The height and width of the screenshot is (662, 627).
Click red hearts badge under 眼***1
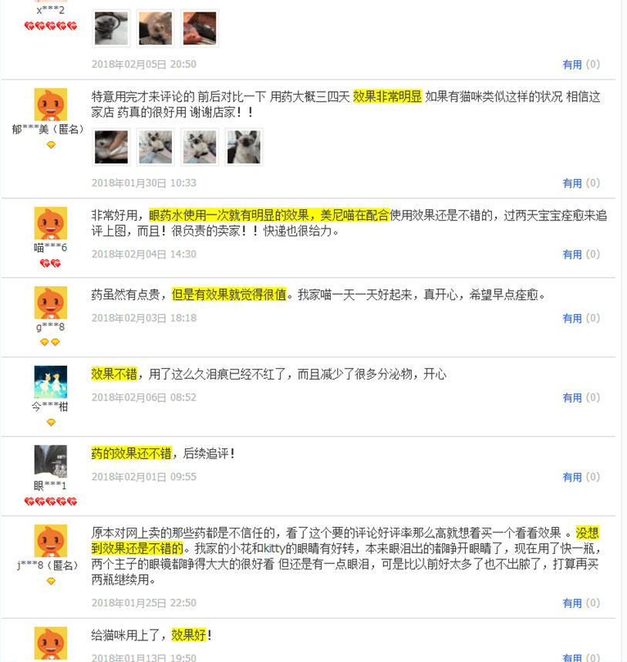(x=51, y=502)
